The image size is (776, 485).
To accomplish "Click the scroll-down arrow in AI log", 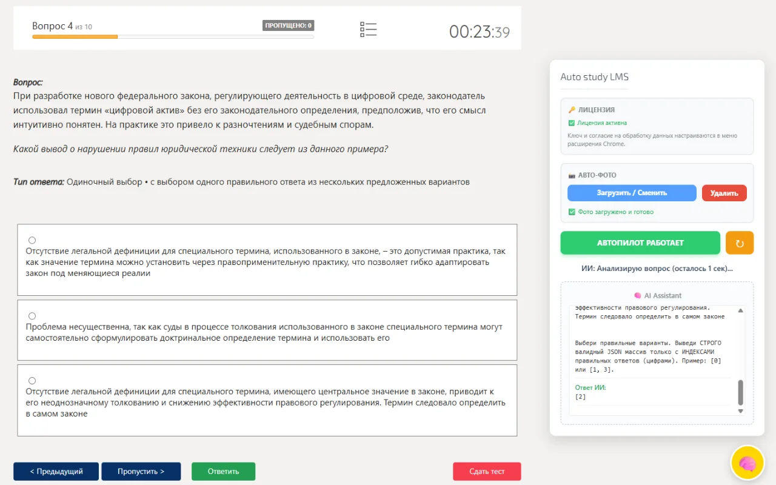I will click(740, 411).
